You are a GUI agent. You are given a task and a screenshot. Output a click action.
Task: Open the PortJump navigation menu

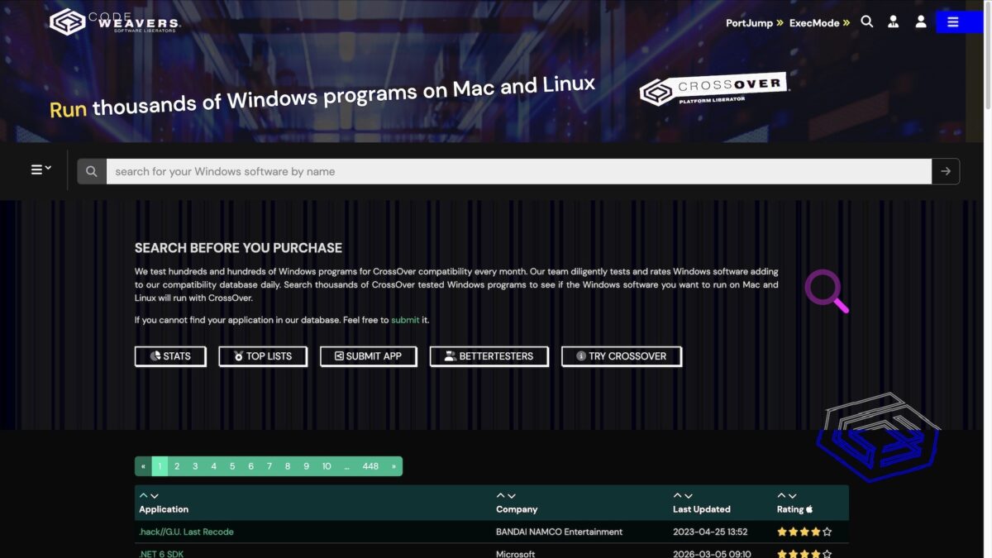click(755, 23)
